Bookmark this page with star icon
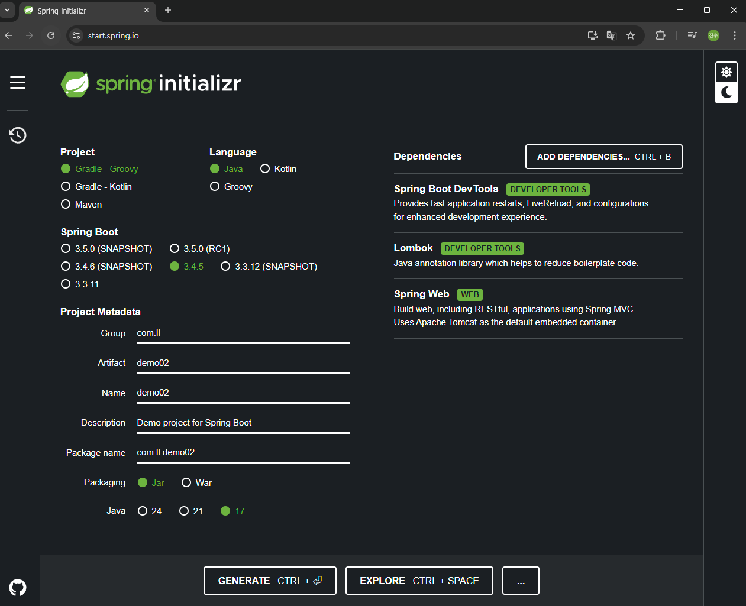The height and width of the screenshot is (606, 746). 631,35
